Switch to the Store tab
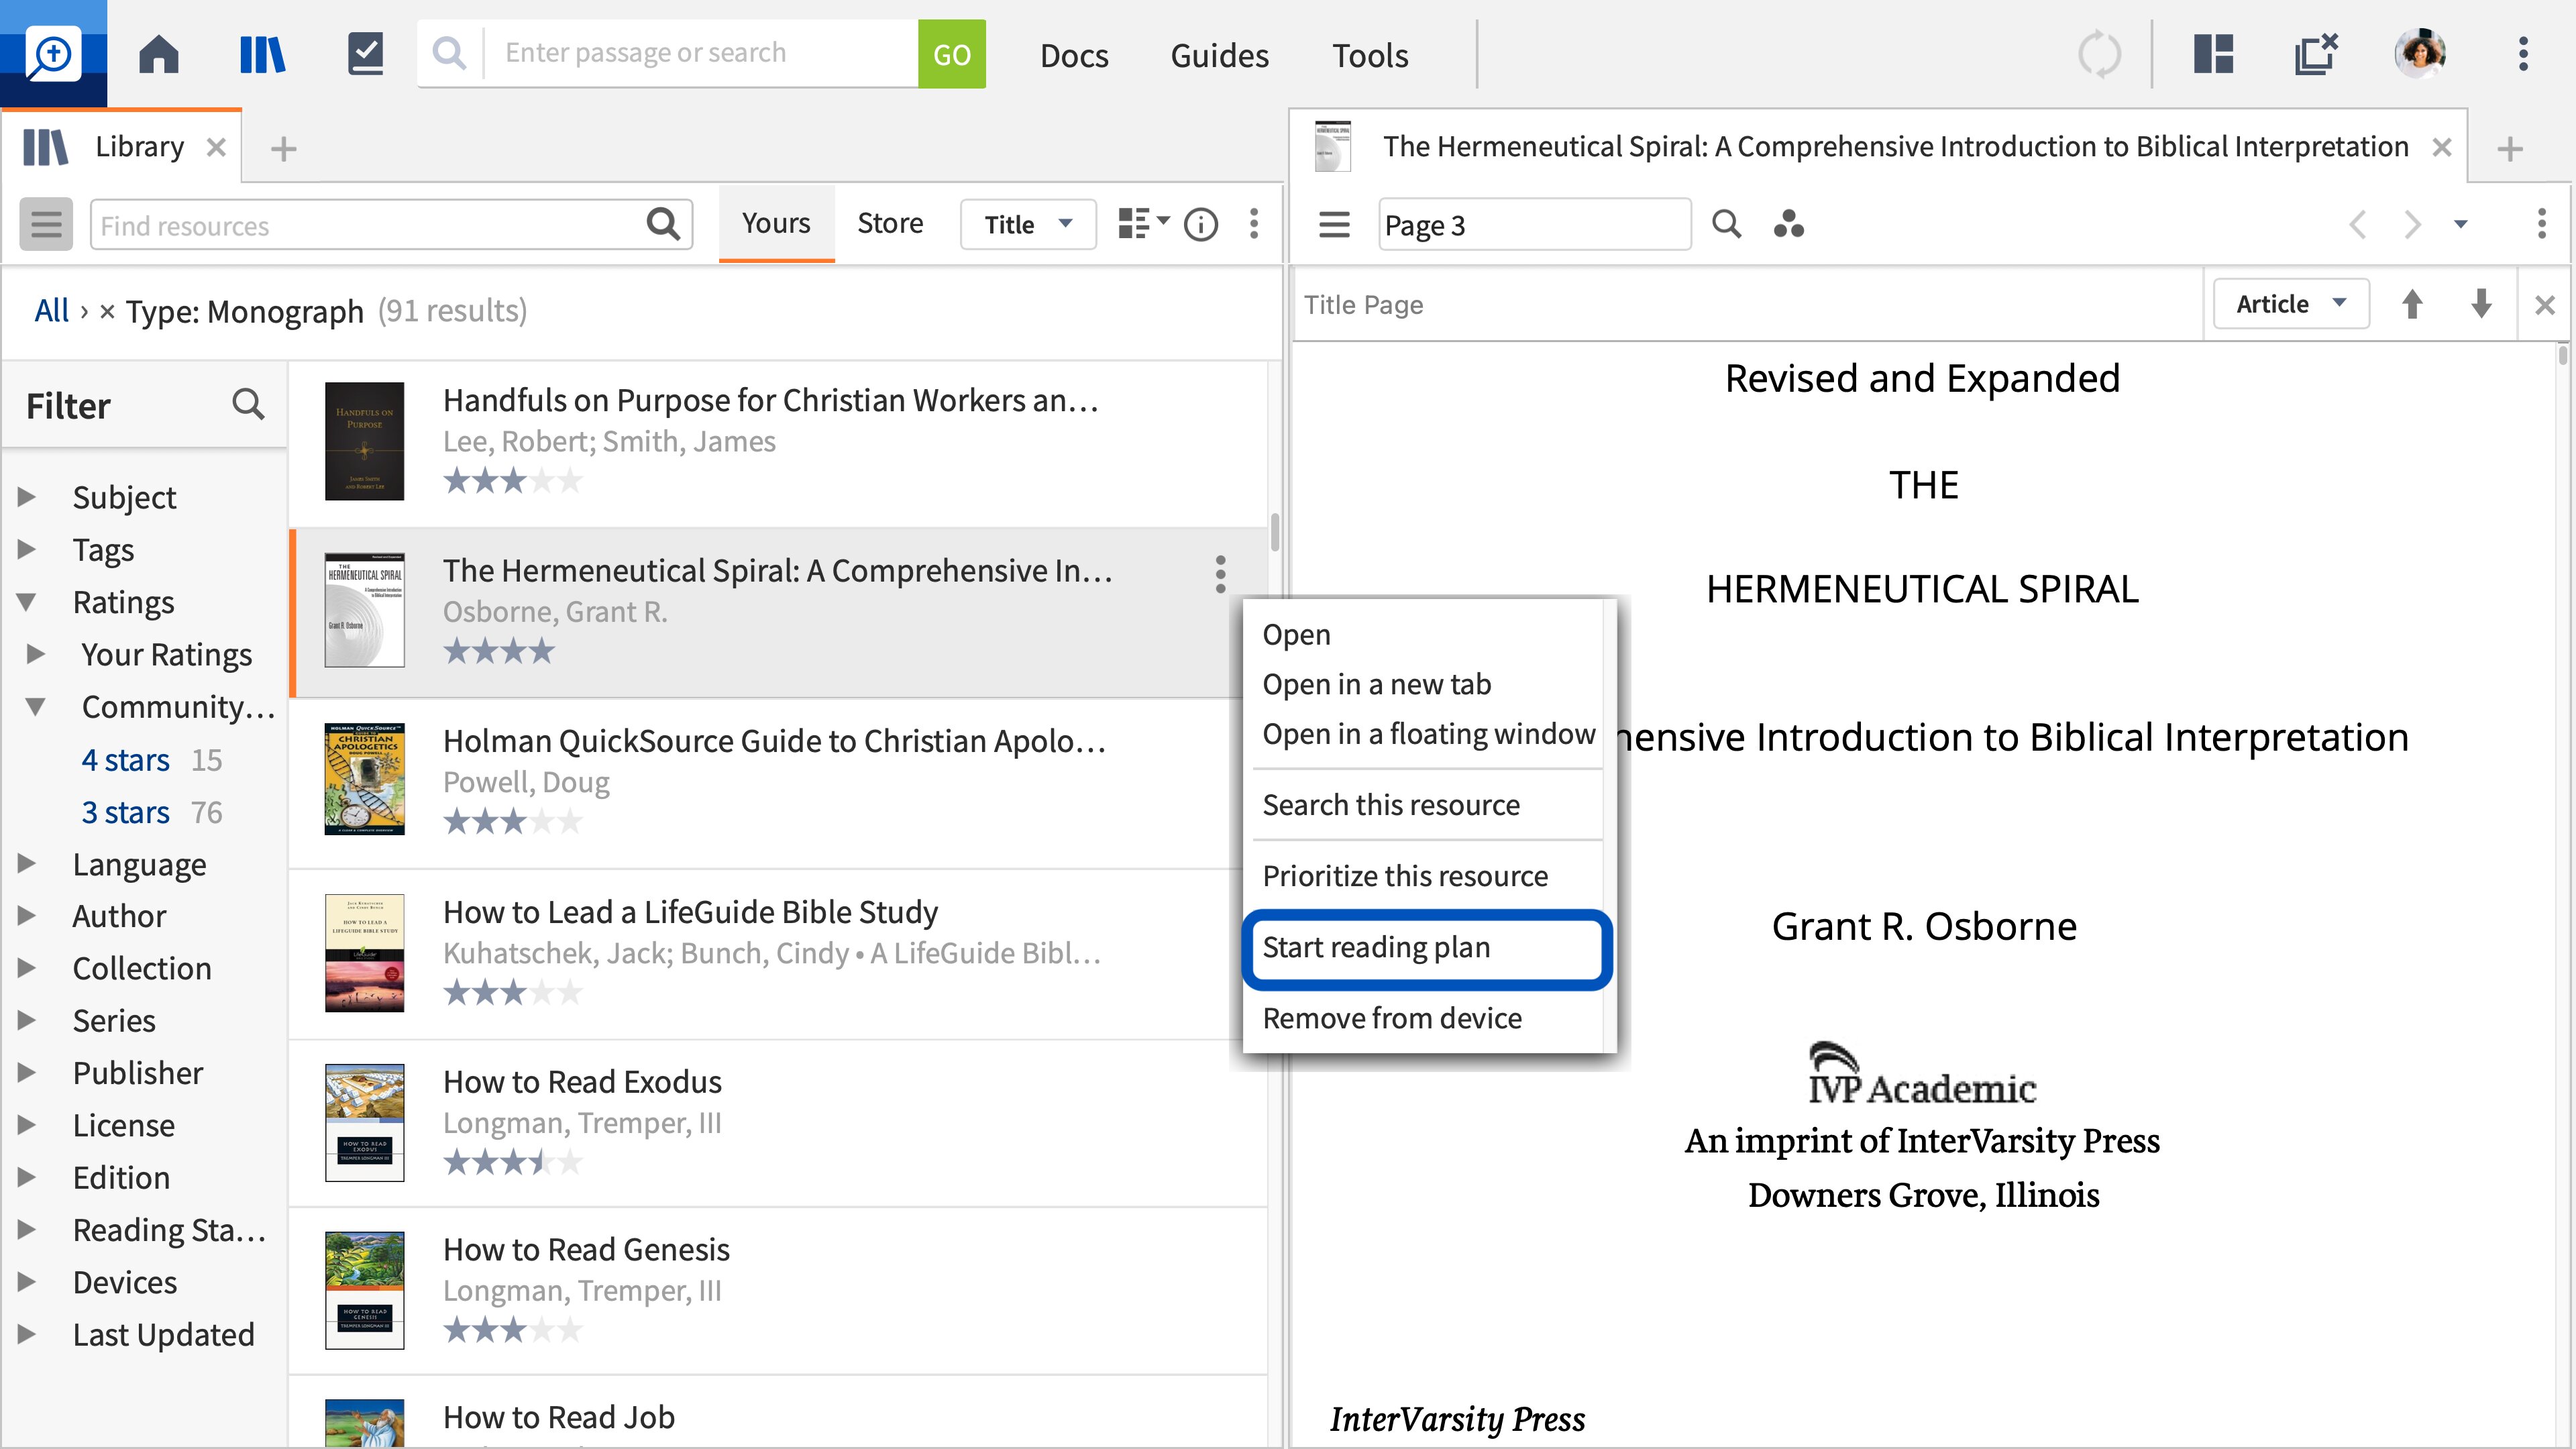2576x1449 pixels. click(x=890, y=223)
